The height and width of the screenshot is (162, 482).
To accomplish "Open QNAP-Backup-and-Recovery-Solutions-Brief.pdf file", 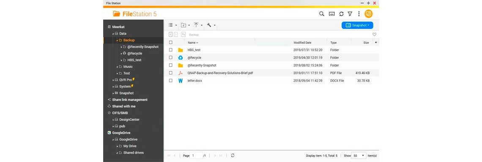I will click(220, 73).
